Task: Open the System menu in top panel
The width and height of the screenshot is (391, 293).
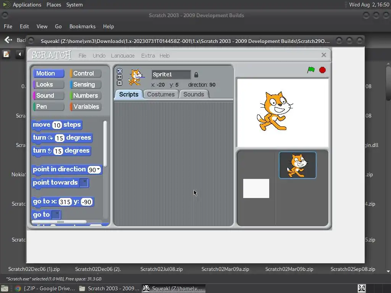Action: [74, 5]
